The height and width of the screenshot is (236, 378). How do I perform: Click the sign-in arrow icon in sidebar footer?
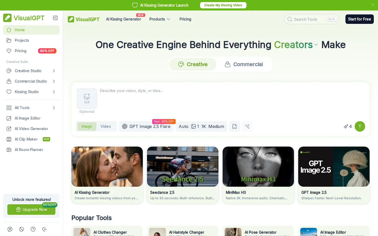tap(45, 229)
